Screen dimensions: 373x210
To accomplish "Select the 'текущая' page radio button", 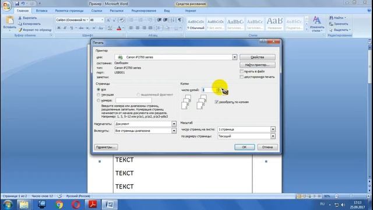I will [x=98, y=94].
